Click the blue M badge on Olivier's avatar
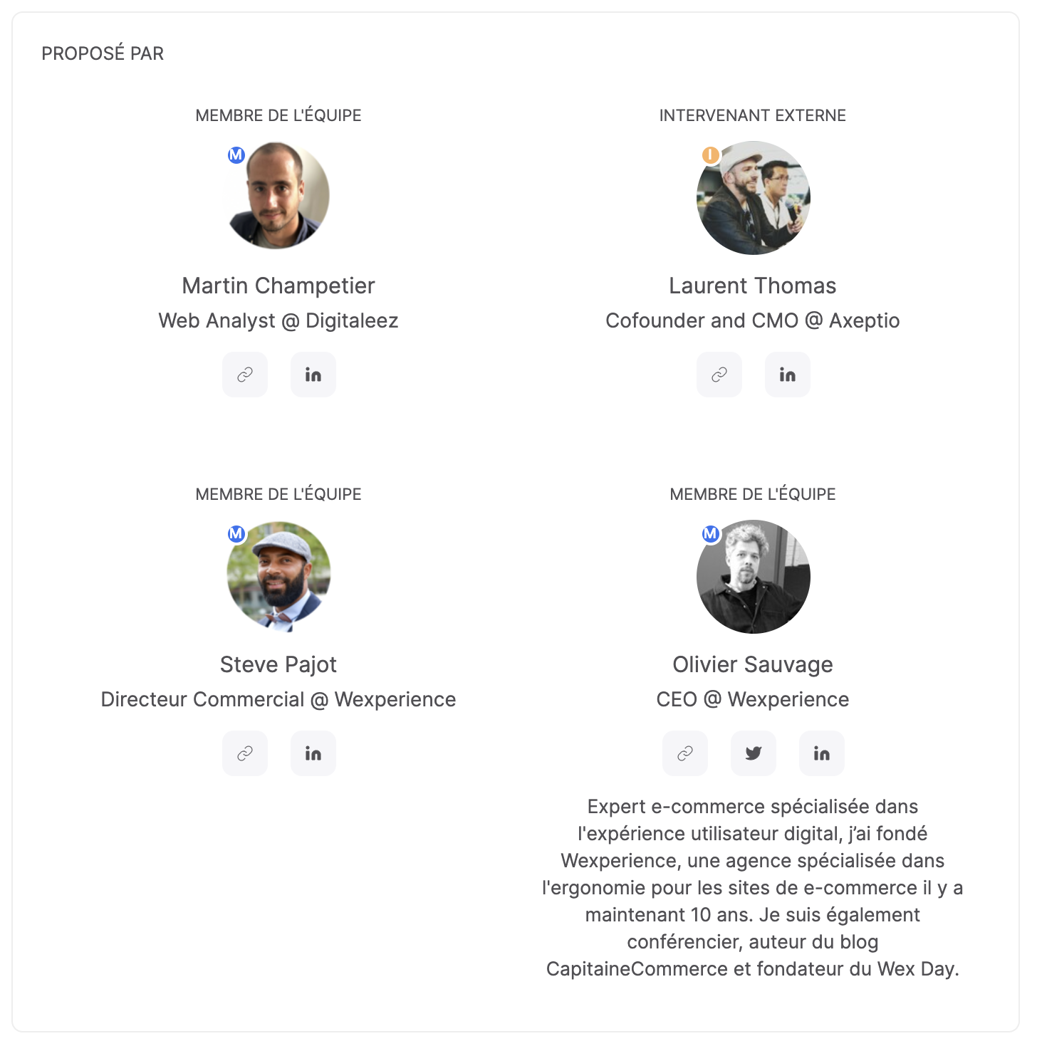 point(710,533)
